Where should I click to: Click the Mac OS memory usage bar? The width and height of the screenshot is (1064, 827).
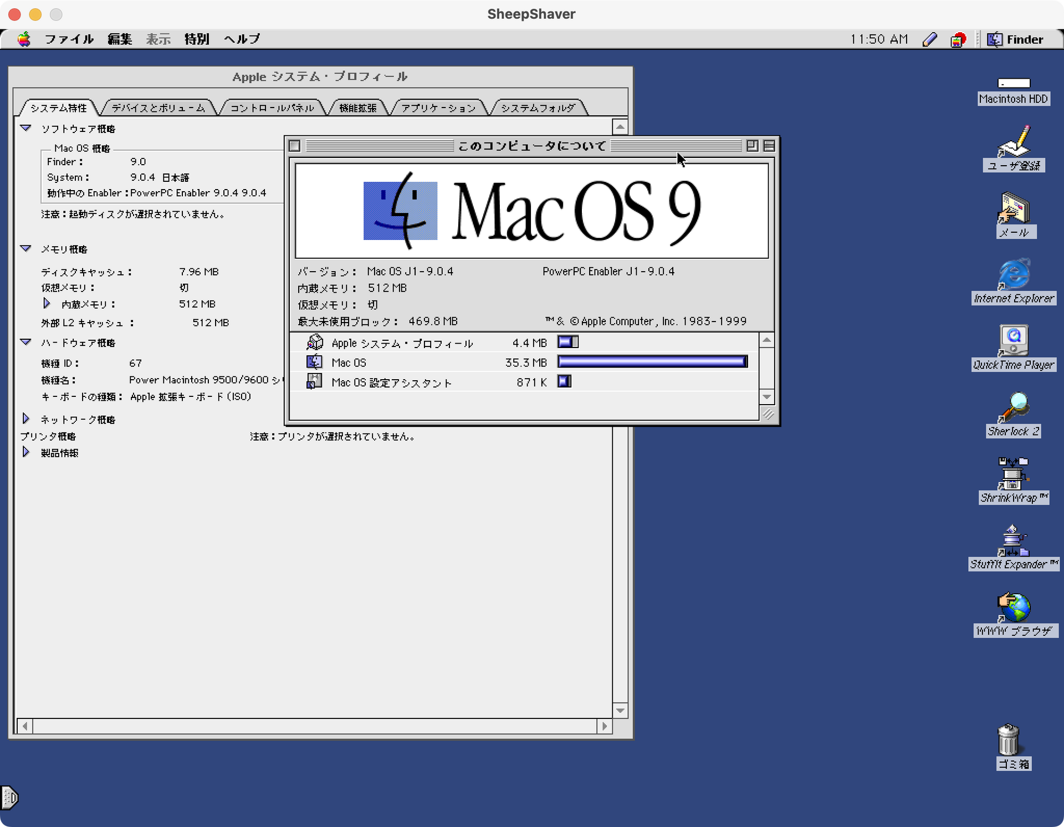[x=653, y=362]
